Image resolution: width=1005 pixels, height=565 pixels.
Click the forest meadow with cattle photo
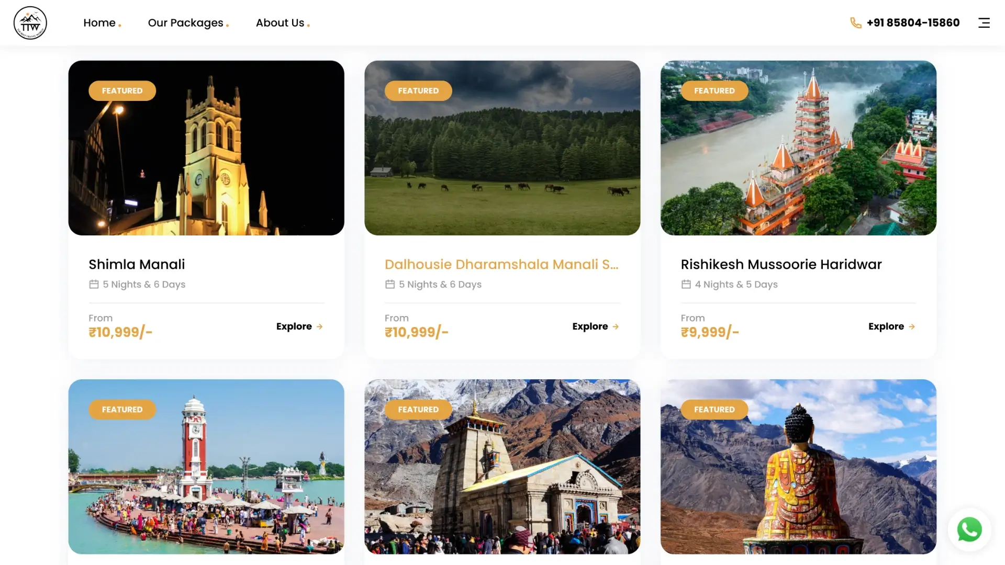(x=502, y=148)
